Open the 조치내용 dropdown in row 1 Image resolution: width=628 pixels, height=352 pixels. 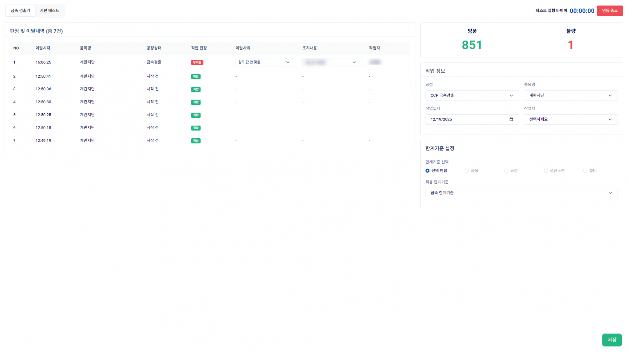point(332,62)
